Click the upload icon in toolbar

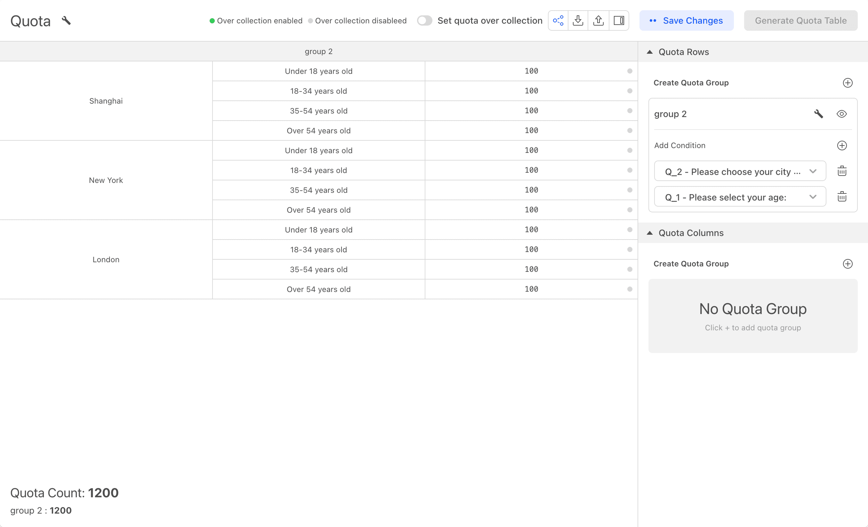coord(598,20)
